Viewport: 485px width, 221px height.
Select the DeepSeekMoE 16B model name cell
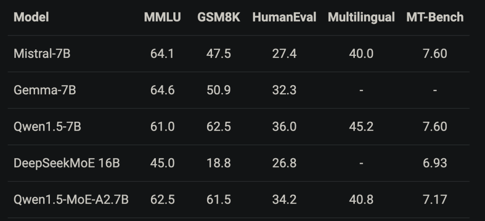point(67,163)
